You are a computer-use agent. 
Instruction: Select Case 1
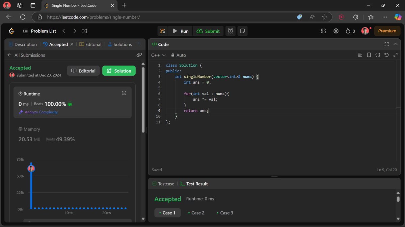tap(167, 213)
